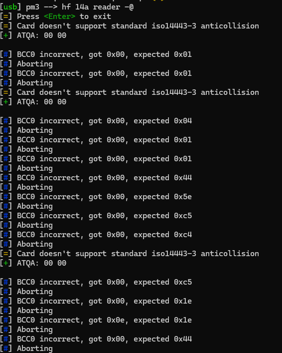Click the line ending 'expected 0x04'
This screenshot has height=353, width=282.
coord(96,121)
